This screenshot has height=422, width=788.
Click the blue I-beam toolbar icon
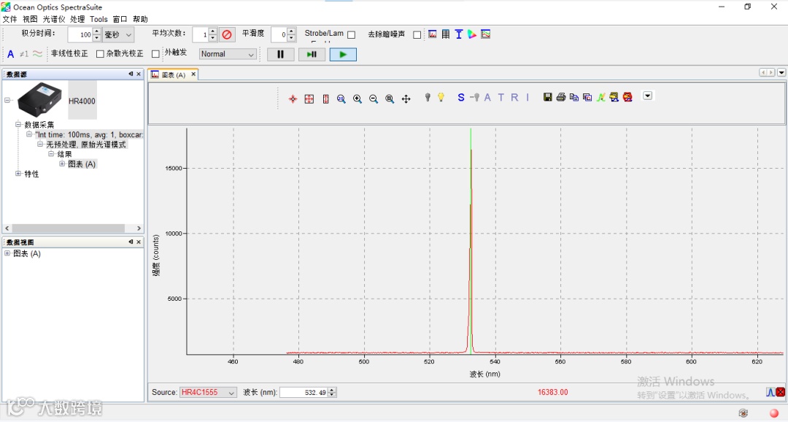point(459,34)
